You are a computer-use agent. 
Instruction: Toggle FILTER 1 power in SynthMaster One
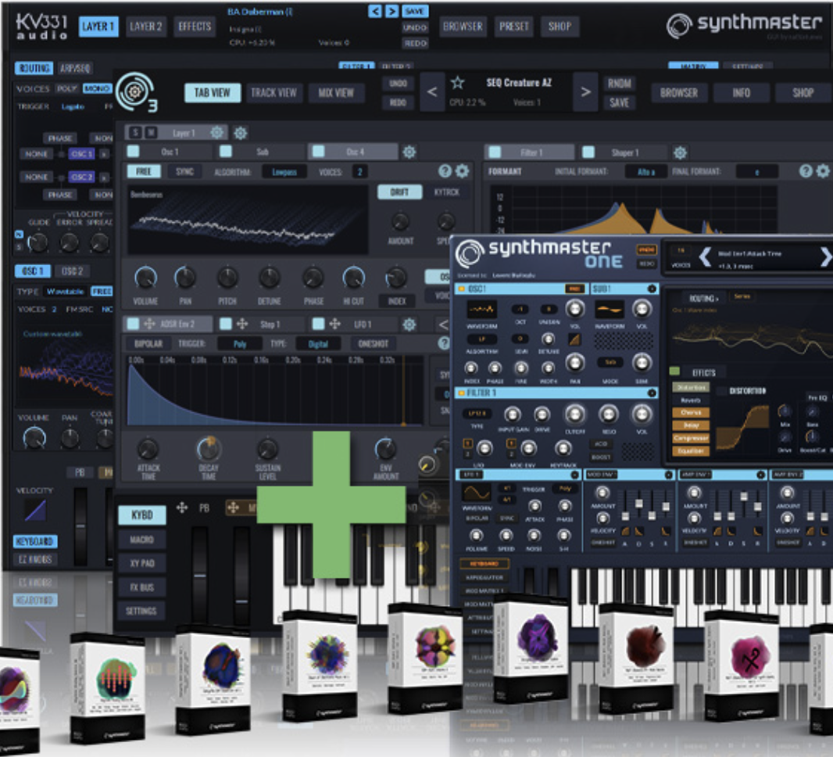pos(460,393)
